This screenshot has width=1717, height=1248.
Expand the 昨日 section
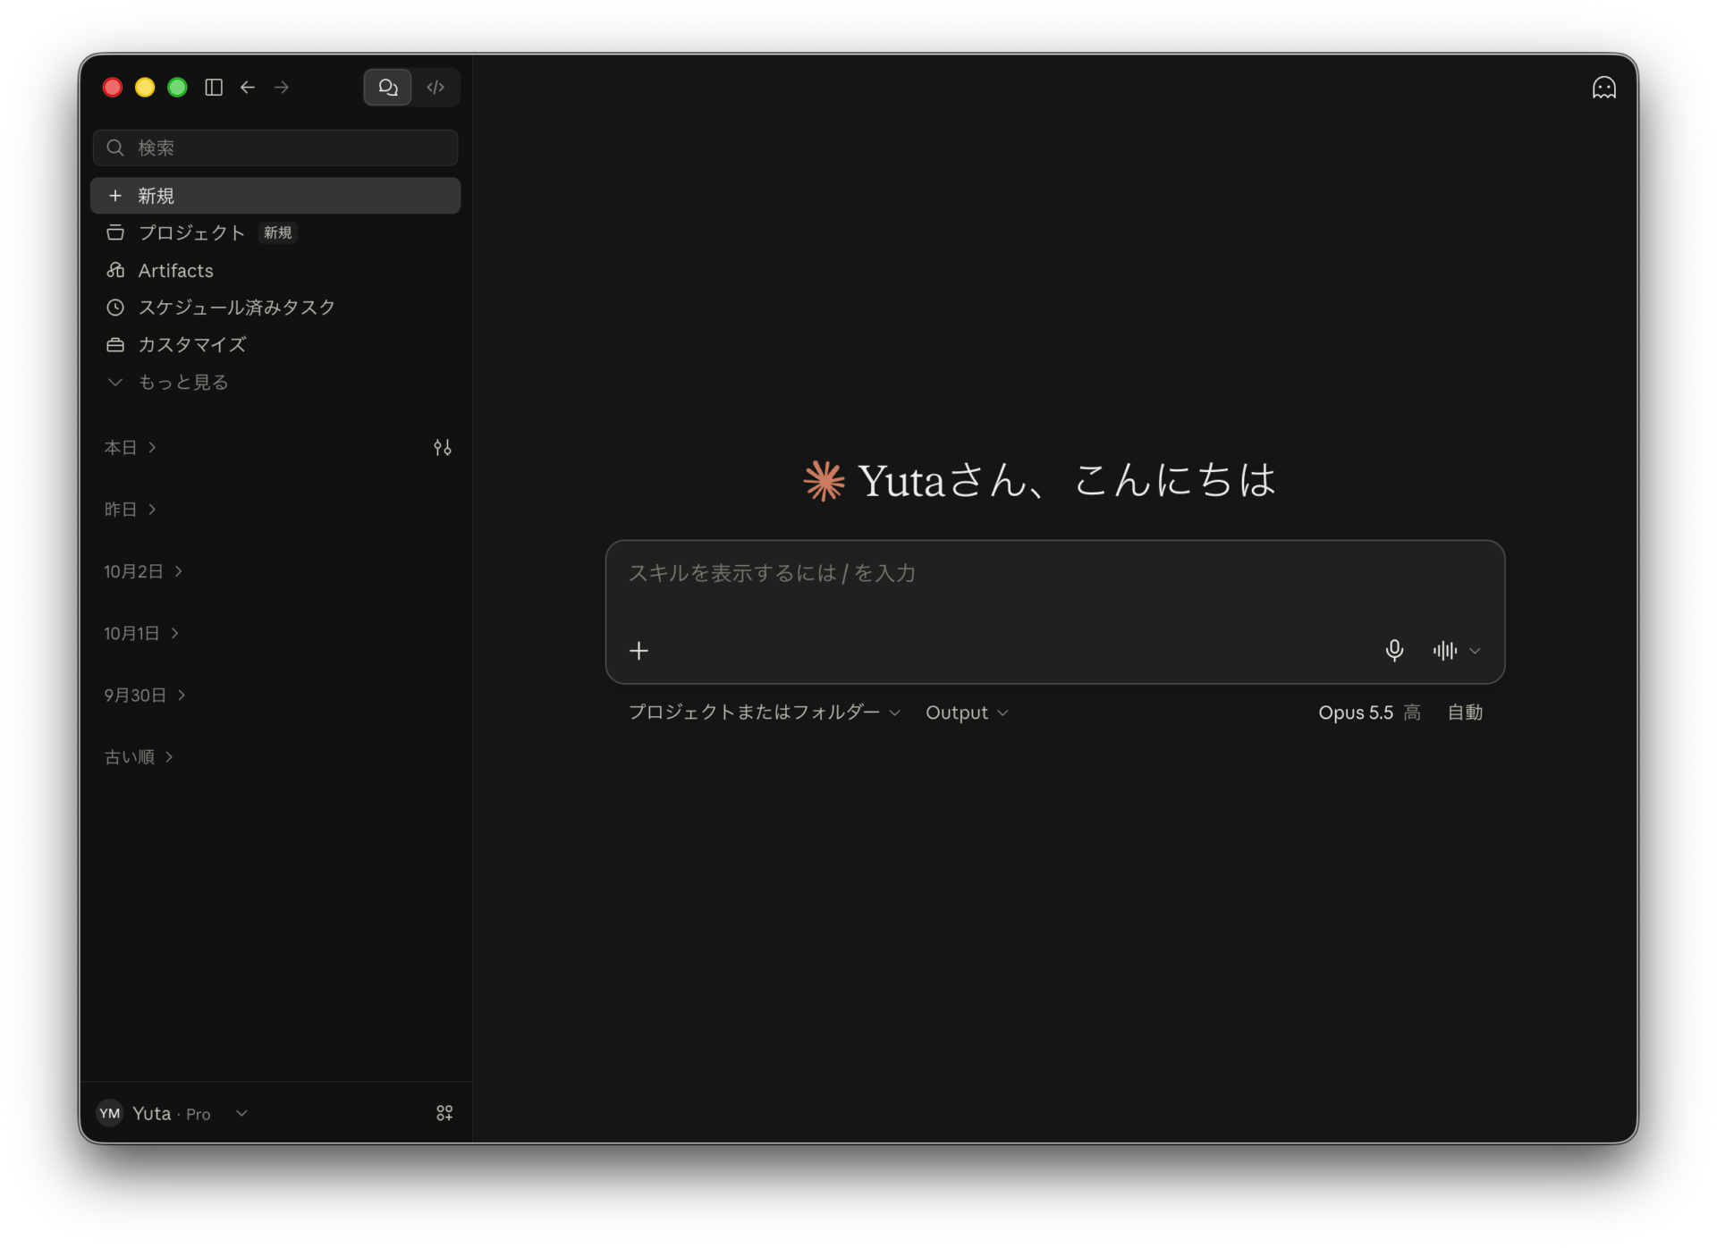[131, 509]
